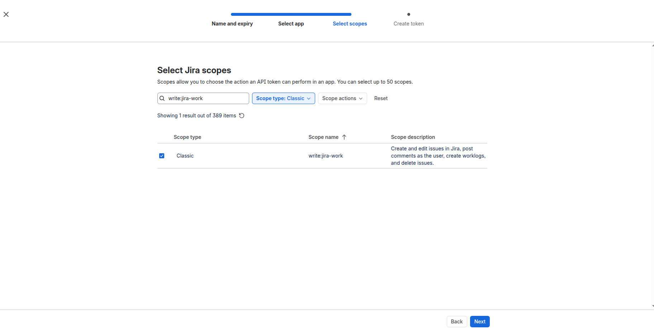Focus the scope search field containing write:jira-work

tap(203, 98)
